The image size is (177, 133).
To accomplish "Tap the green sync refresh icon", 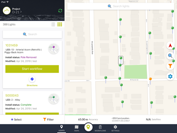I will (x=60, y=11).
